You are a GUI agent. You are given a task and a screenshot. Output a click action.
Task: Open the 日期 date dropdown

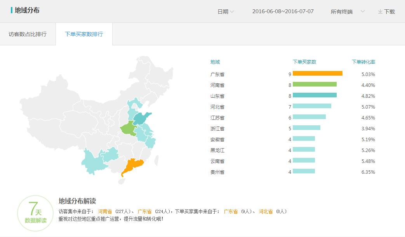[225, 12]
